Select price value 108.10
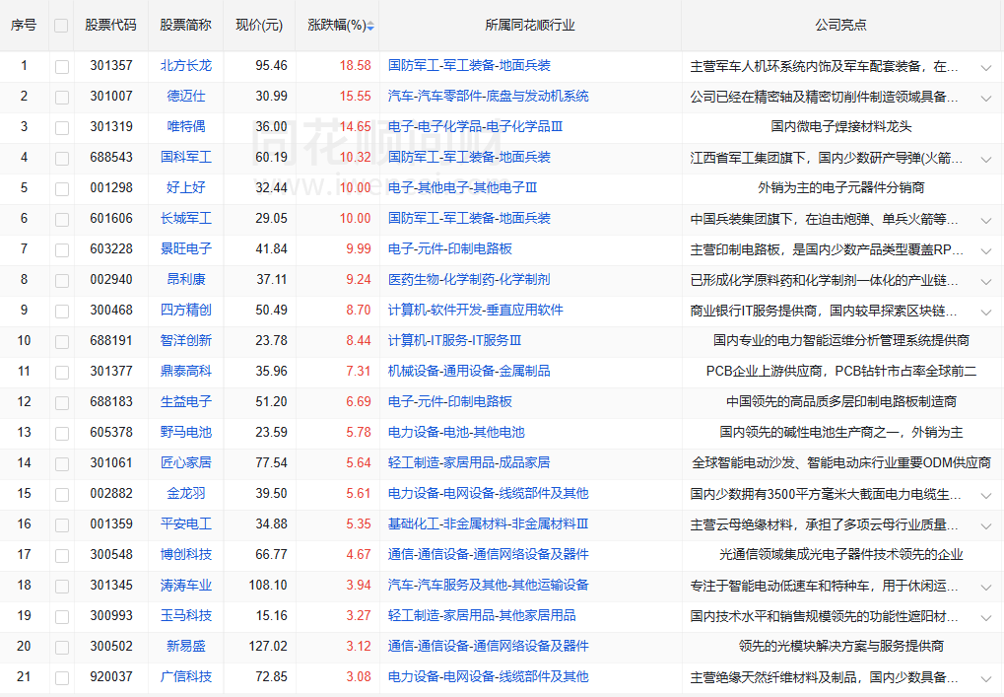The image size is (1004, 697). [x=268, y=585]
